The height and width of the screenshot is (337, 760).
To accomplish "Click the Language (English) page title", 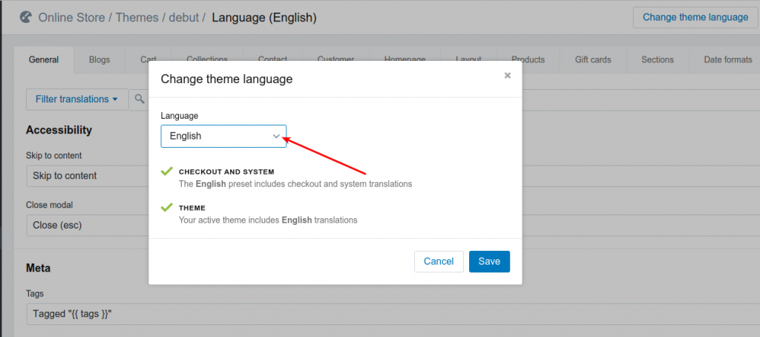I will coord(264,18).
